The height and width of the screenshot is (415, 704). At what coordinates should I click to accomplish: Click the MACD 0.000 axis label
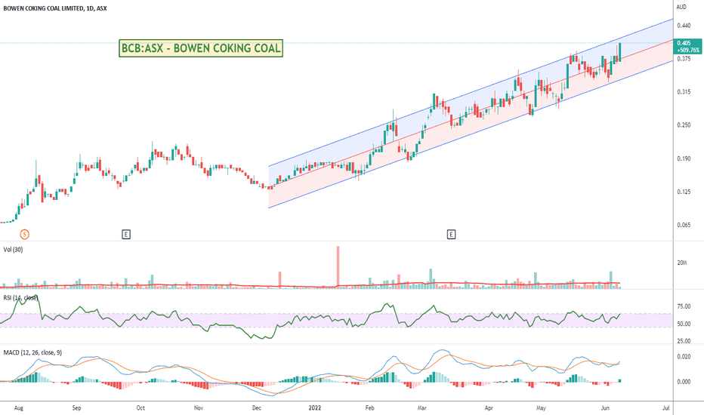(x=684, y=382)
